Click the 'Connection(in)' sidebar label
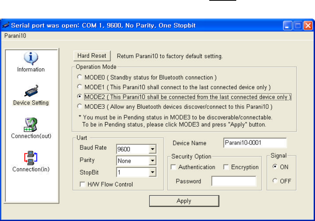The width and height of the screenshot is (315, 221). click(x=31, y=169)
